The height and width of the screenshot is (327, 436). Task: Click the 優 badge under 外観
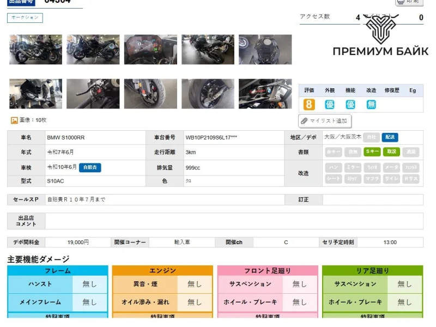click(x=330, y=105)
